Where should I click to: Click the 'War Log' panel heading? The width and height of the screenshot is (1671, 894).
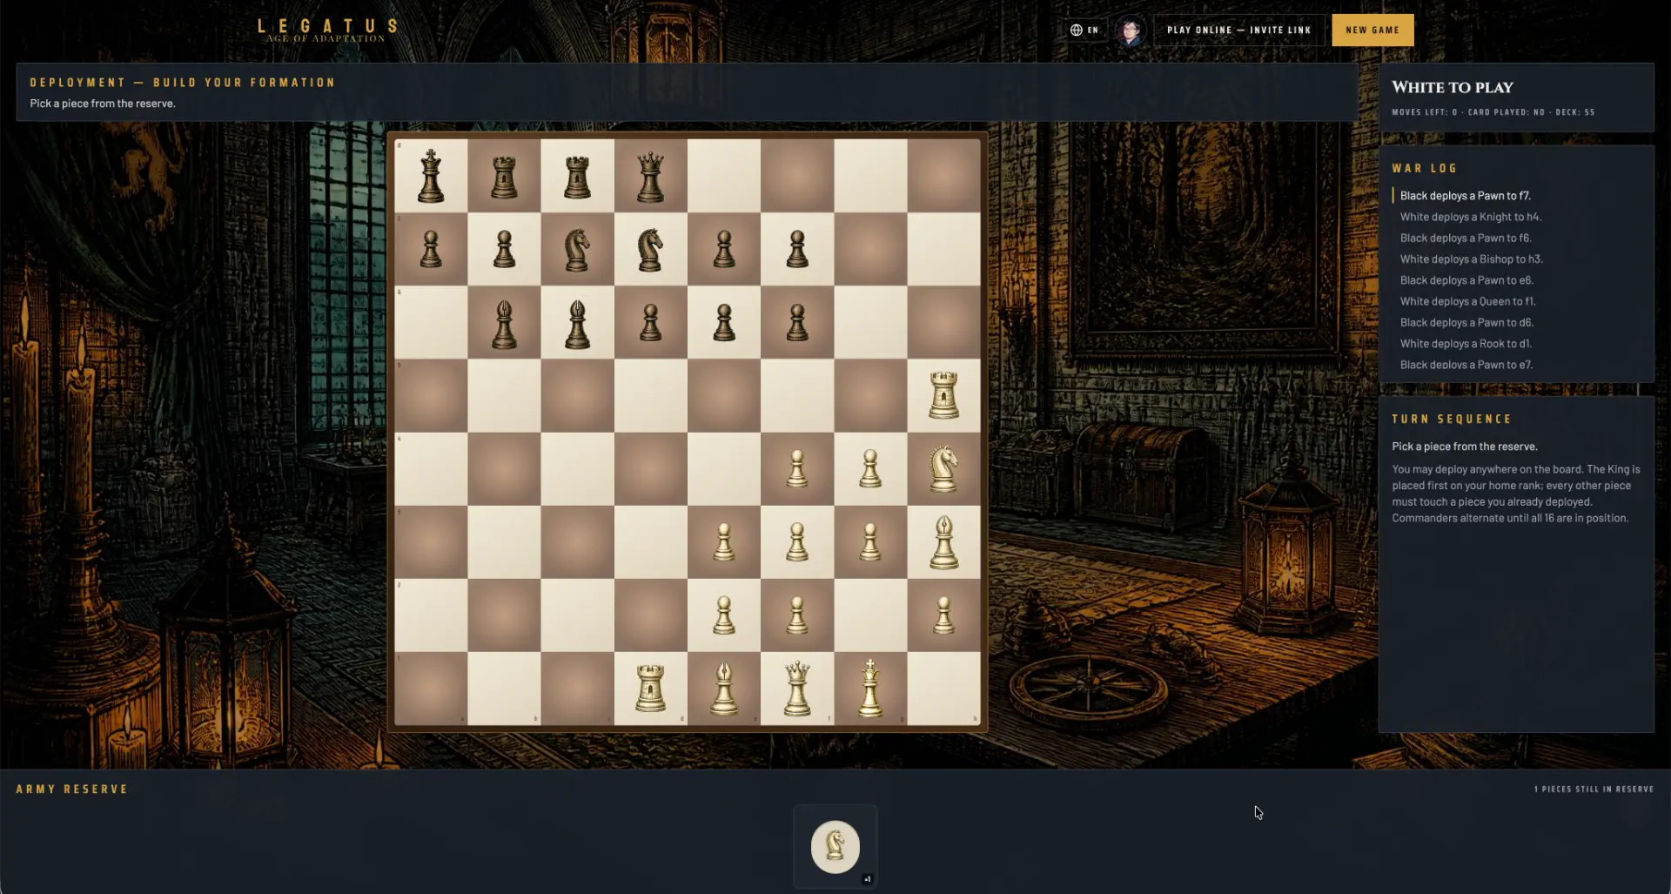tap(1424, 168)
